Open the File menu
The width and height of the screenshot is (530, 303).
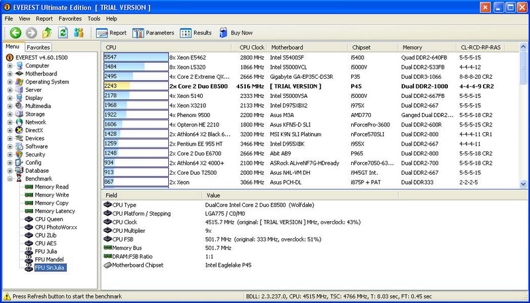9,19
